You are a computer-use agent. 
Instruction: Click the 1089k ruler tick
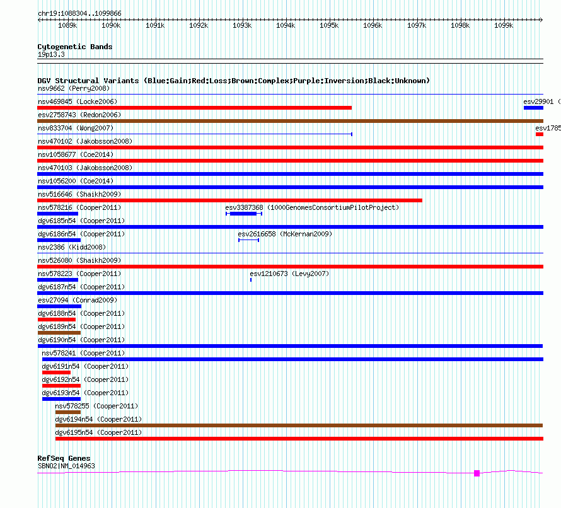[67, 25]
